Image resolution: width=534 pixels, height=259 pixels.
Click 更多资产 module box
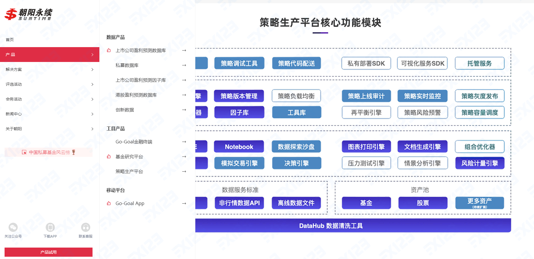point(480,203)
